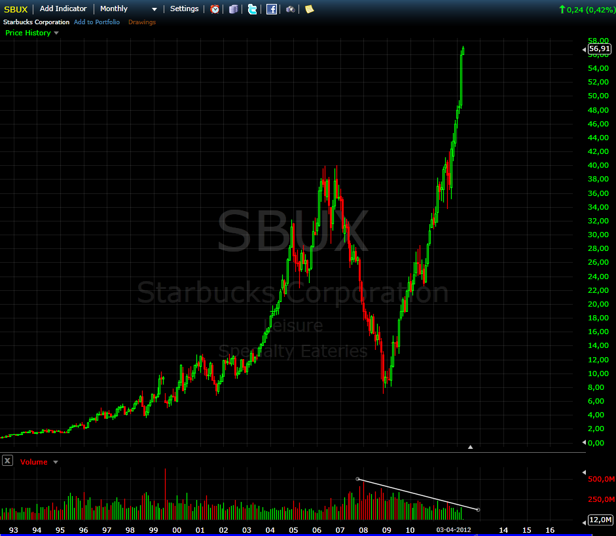Click the 0,00 price axis label
616x536 pixels.
click(x=596, y=443)
